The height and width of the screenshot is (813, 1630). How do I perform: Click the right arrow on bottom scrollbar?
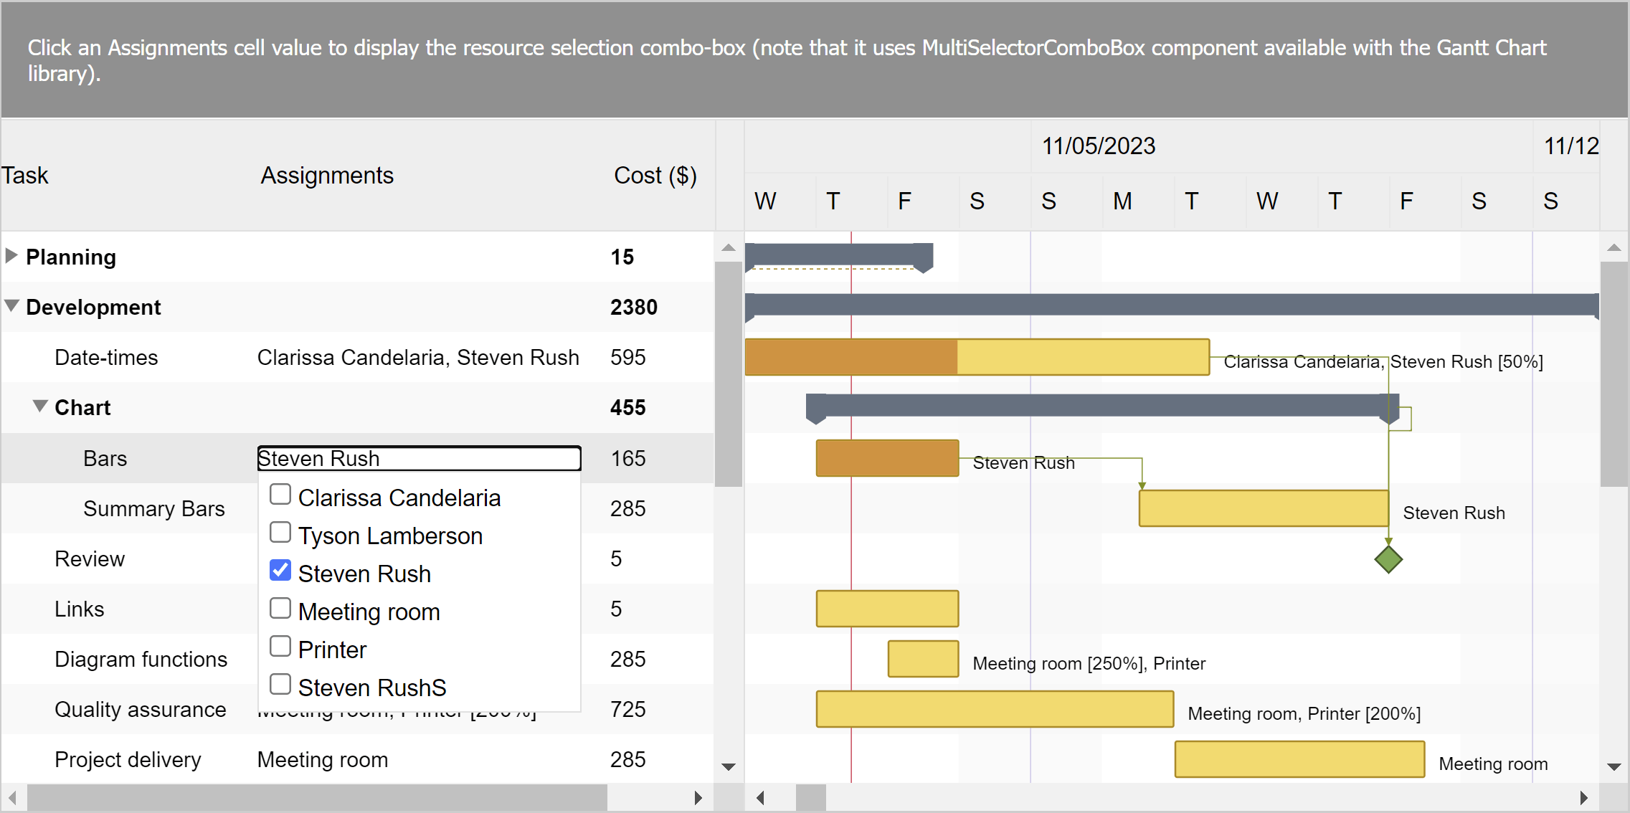(x=698, y=797)
